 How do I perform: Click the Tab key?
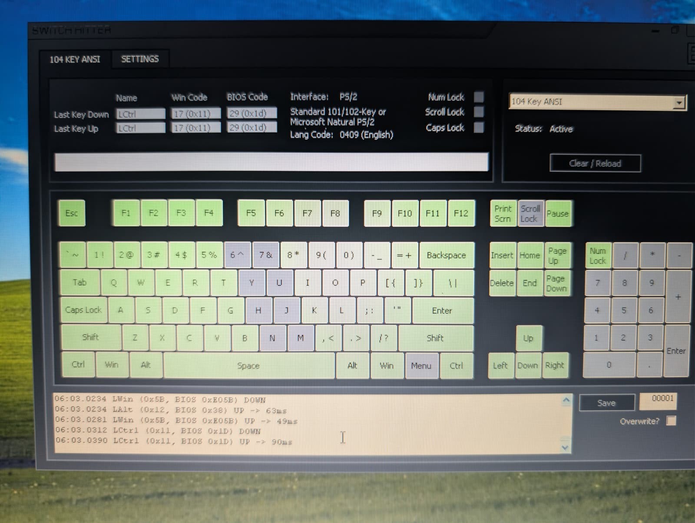tap(79, 282)
